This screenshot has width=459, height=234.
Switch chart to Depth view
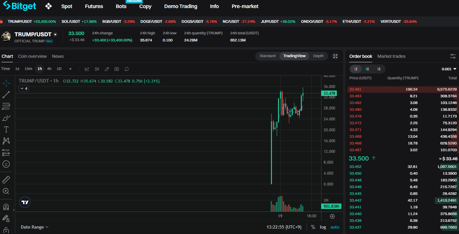(318, 56)
